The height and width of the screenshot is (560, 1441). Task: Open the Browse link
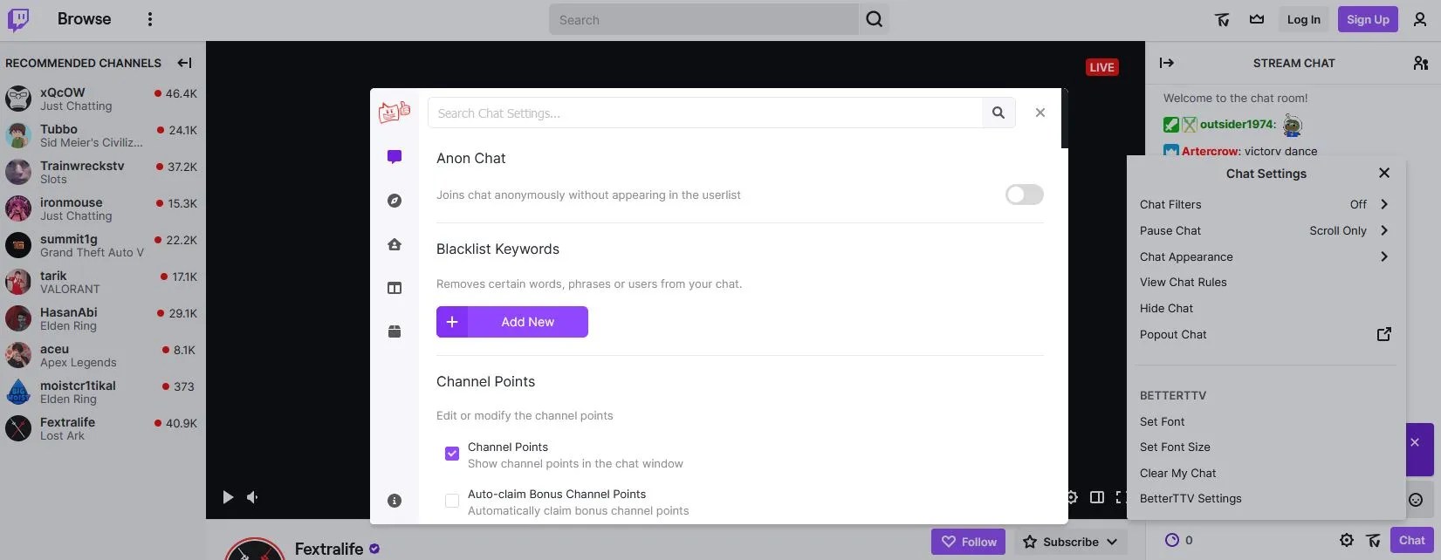[84, 18]
